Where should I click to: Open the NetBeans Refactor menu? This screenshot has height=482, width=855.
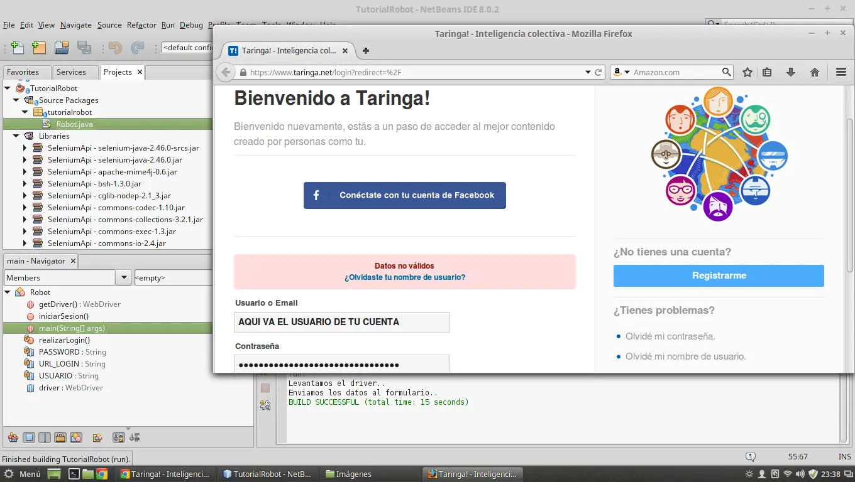point(141,25)
